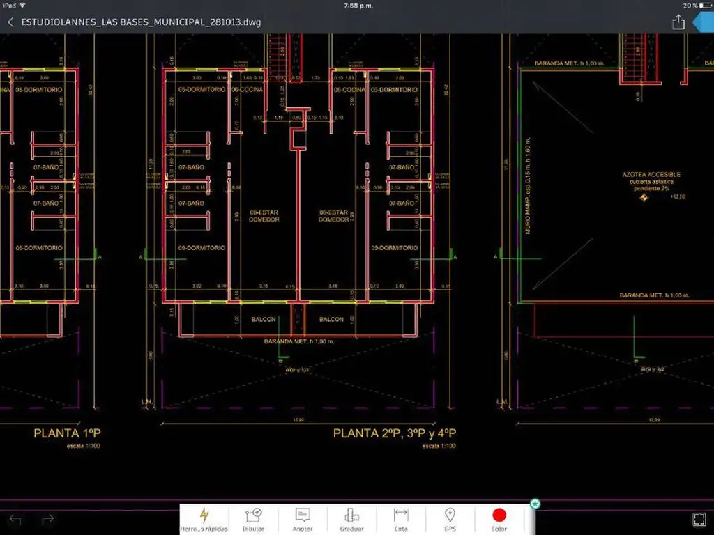
Task: Expand the blue side panel tab
Action: (704, 22)
